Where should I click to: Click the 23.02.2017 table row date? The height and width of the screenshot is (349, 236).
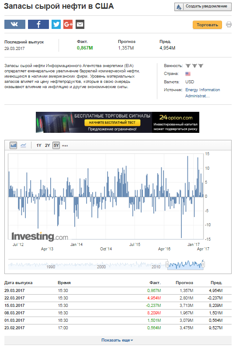pos(14,328)
